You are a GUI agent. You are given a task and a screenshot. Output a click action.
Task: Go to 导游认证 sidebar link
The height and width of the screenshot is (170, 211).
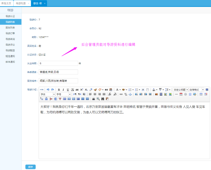[x=10, y=16]
